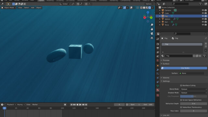The width and height of the screenshot is (208, 117).
Task: Enable Screen Space Refraction checkbox
Action: 181,100
